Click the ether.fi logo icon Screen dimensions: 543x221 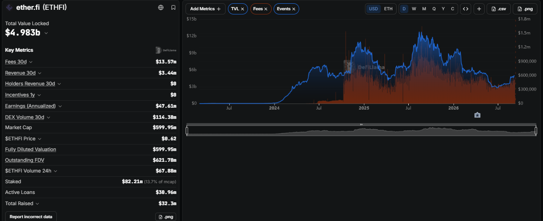pyautogui.click(x=9, y=7)
